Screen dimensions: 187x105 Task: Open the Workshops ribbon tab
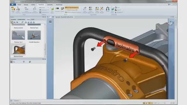[x=59, y=5]
